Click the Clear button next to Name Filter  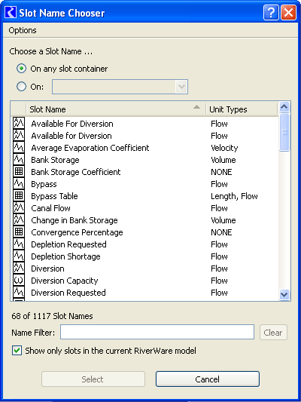273,333
